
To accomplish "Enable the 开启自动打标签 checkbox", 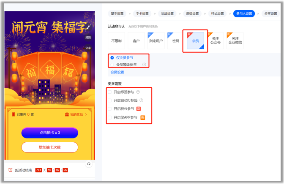I will (x=109, y=100).
